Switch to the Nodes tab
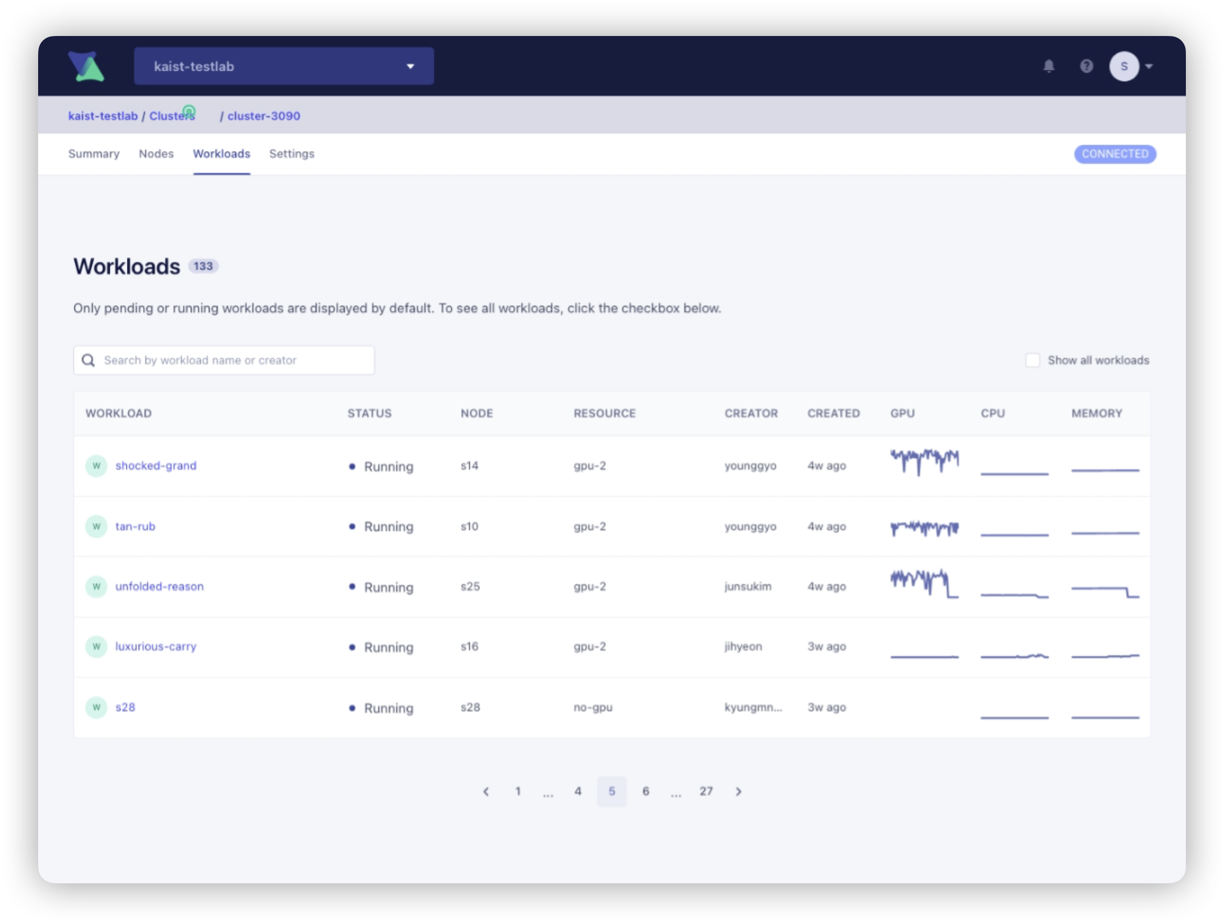This screenshot has width=1224, height=923. (156, 153)
